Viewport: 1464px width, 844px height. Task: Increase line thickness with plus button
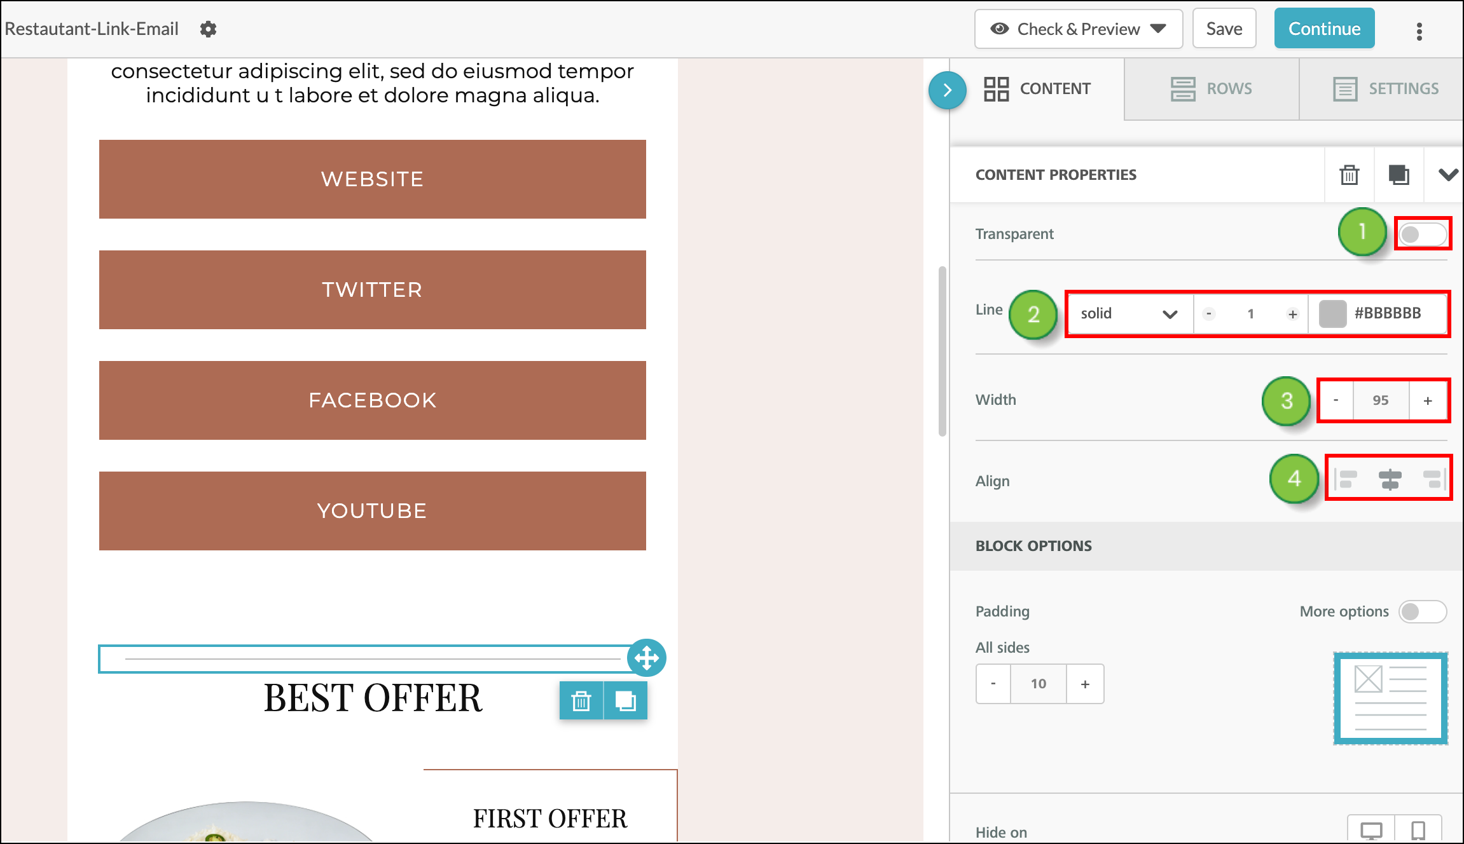click(x=1292, y=314)
